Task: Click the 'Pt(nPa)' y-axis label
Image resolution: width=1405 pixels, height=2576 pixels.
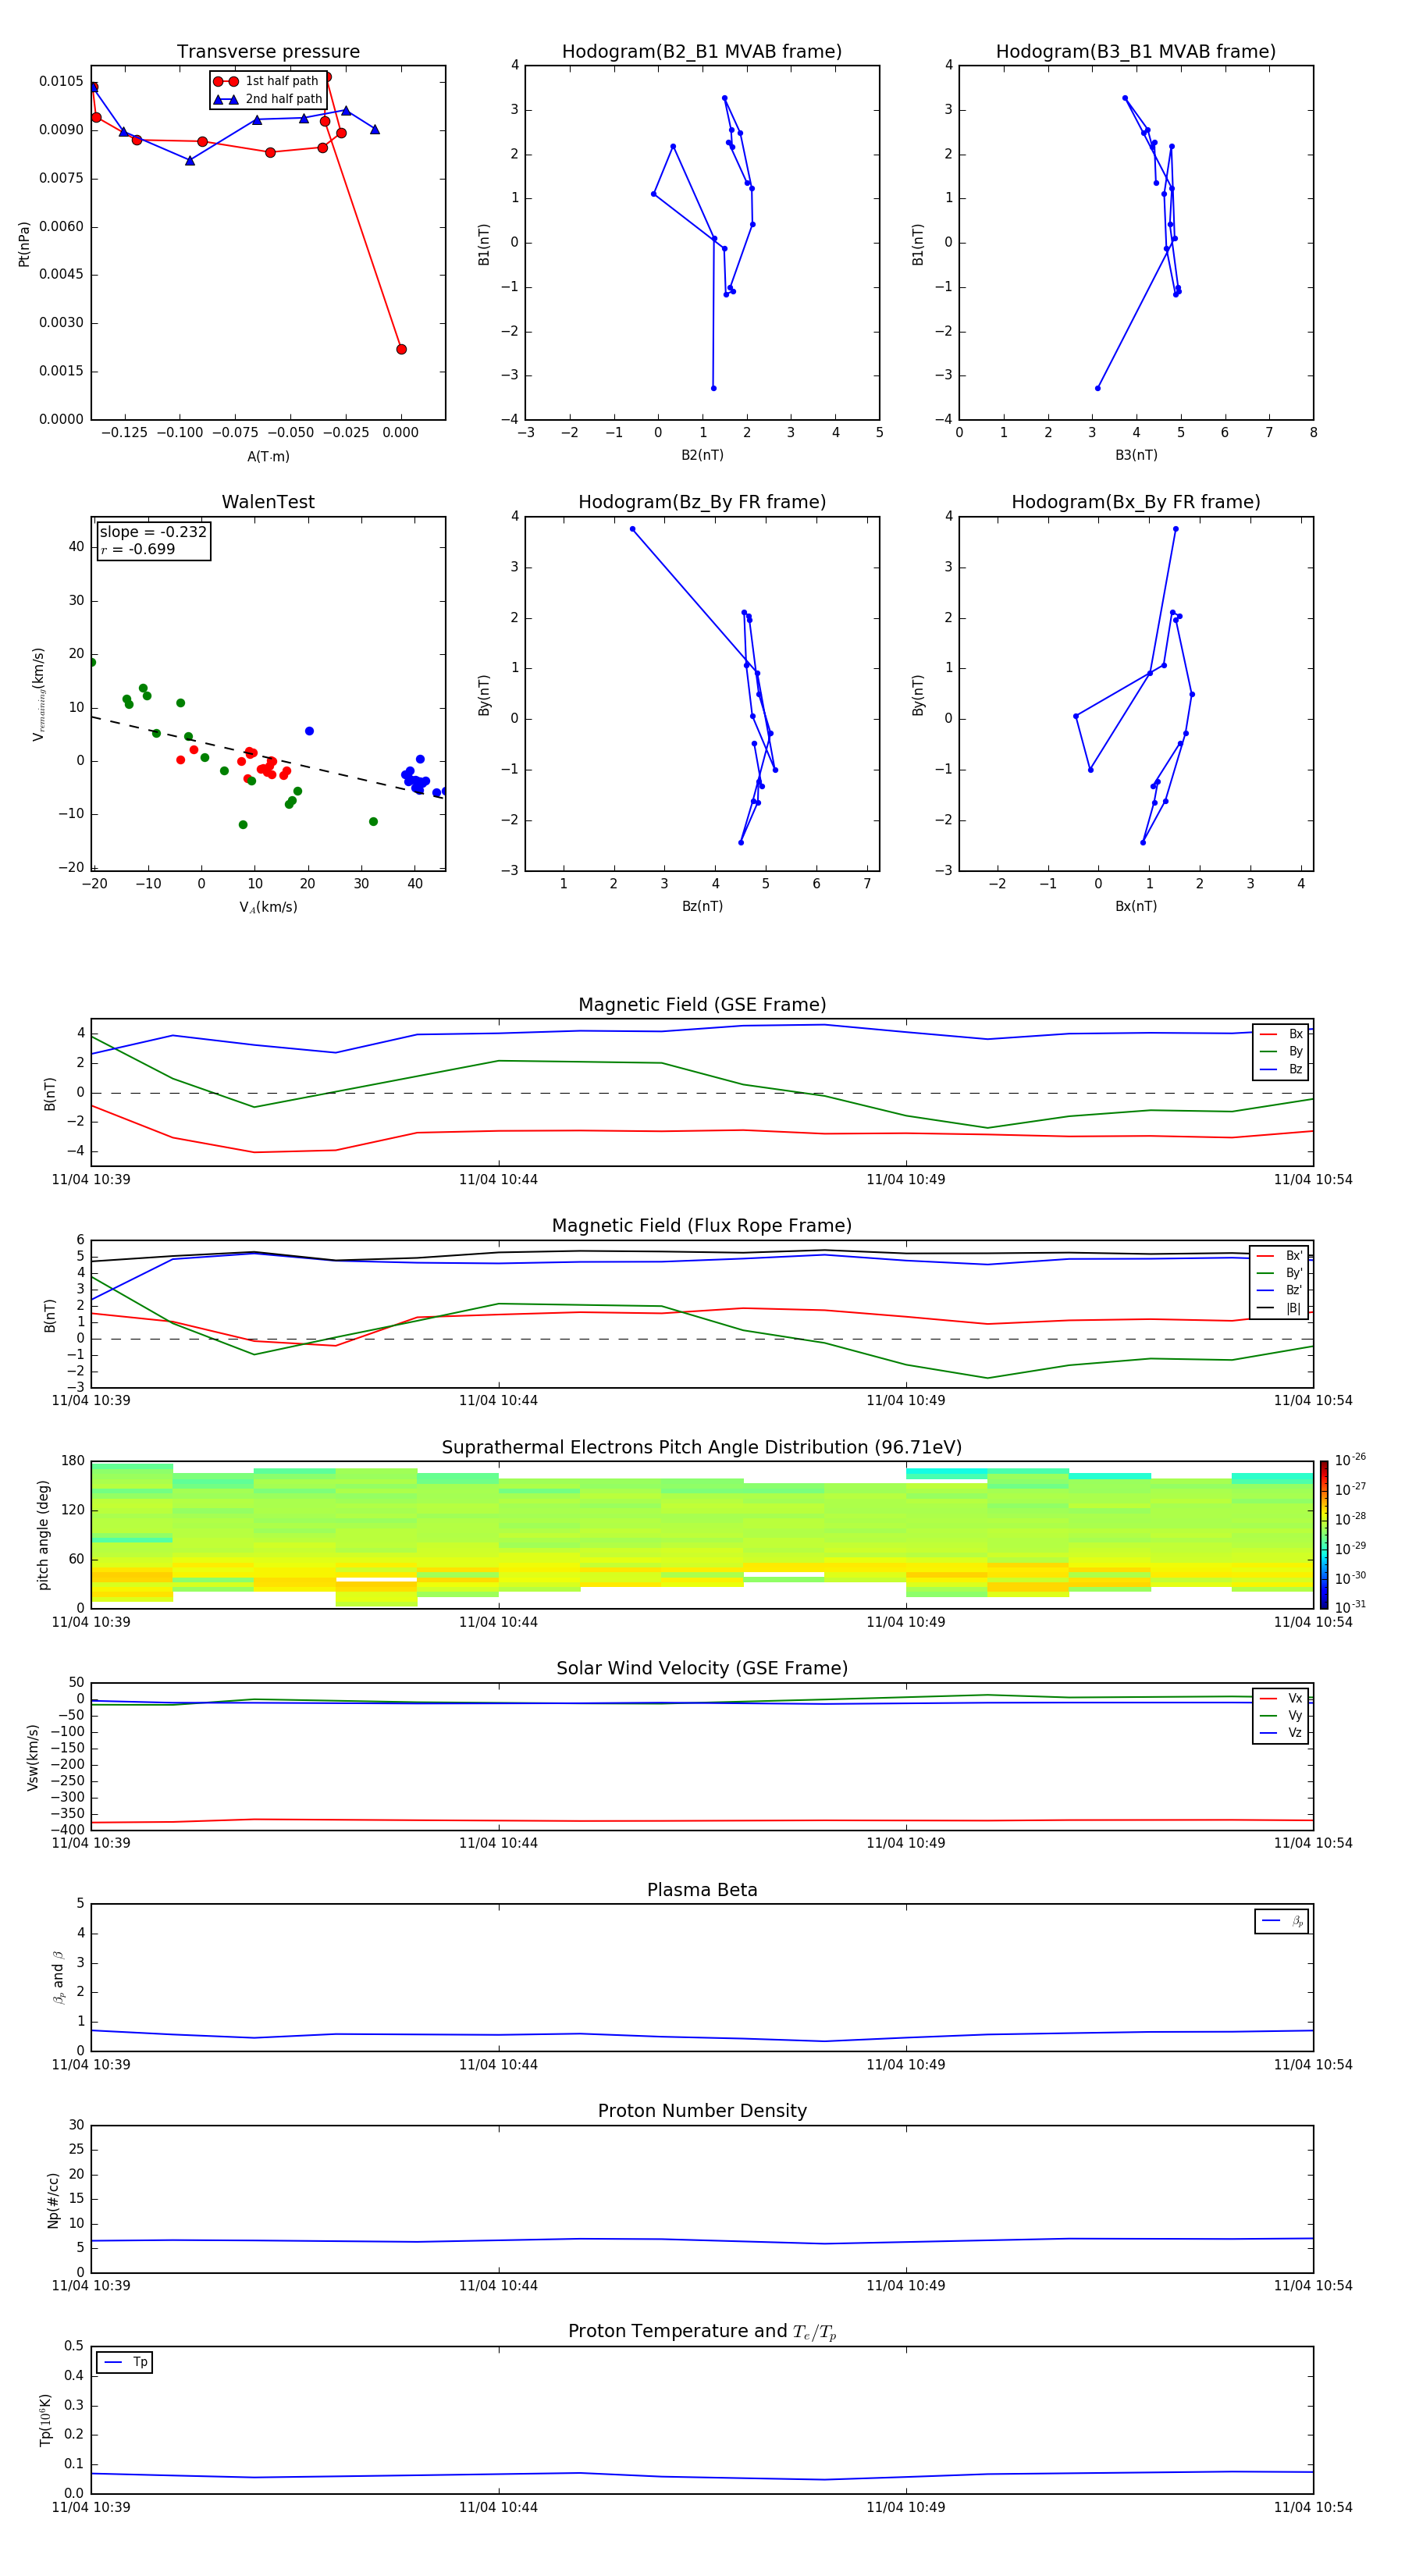Action: (x=24, y=243)
